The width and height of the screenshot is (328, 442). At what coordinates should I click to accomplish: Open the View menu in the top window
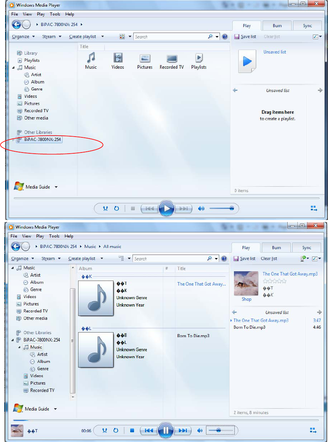[27, 14]
